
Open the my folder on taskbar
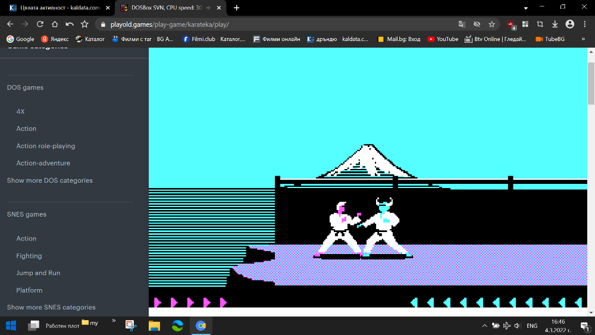[90, 323]
